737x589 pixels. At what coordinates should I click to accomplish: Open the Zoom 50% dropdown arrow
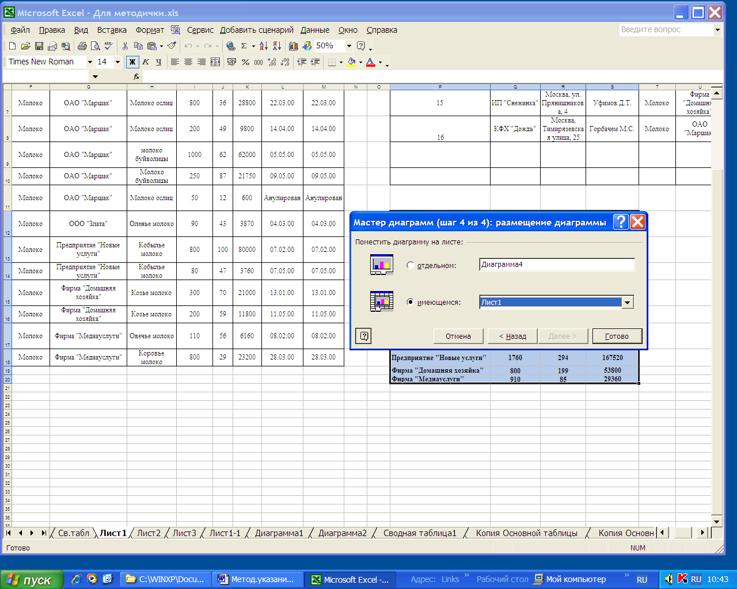[x=349, y=46]
